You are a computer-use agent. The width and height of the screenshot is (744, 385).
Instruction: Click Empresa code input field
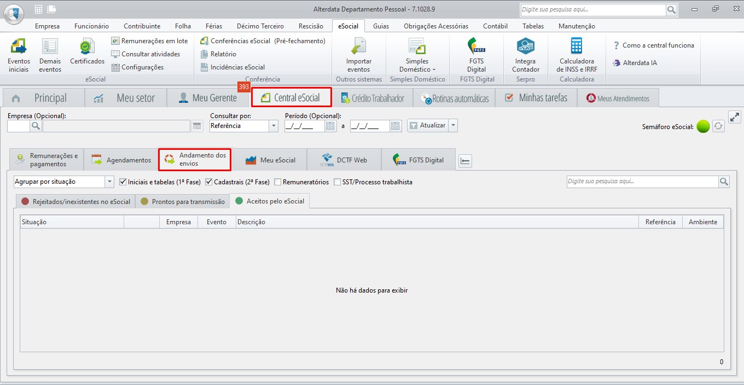tap(18, 126)
